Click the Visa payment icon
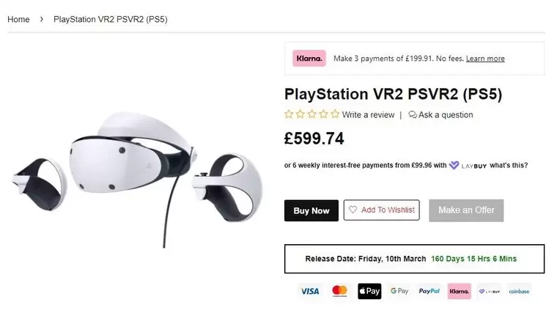The image size is (557, 313). click(310, 291)
